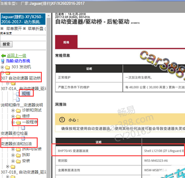The image size is (185, 178).
Task: Collapse the 一般程序 folder node
Action: tap(13, 122)
